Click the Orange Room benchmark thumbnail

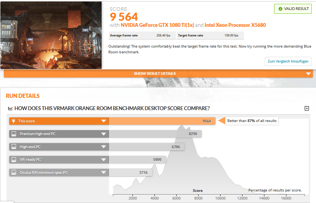pyautogui.click(x=51, y=35)
